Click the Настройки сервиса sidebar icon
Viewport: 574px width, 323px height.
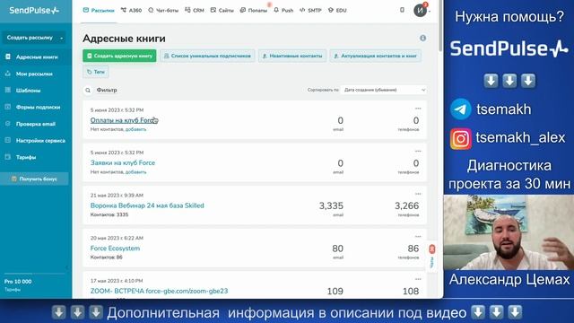click(x=8, y=140)
